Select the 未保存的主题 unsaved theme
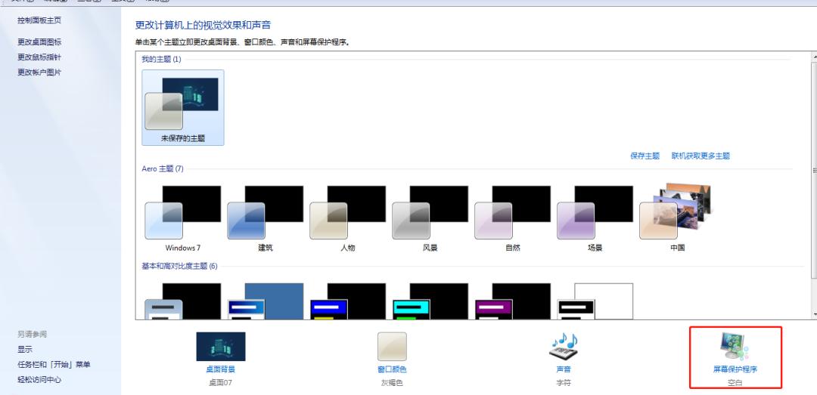 pos(183,108)
